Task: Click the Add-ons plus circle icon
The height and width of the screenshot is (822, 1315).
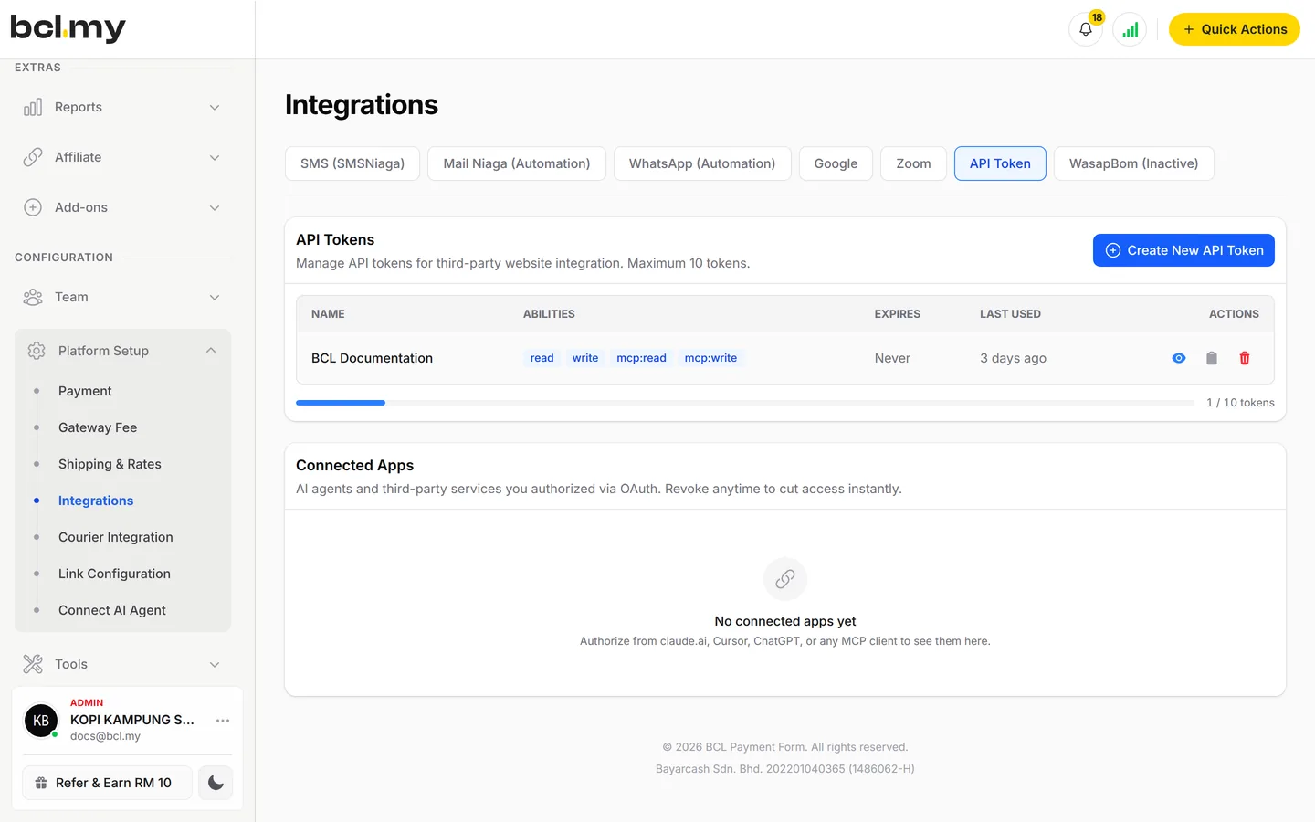Action: pyautogui.click(x=33, y=207)
